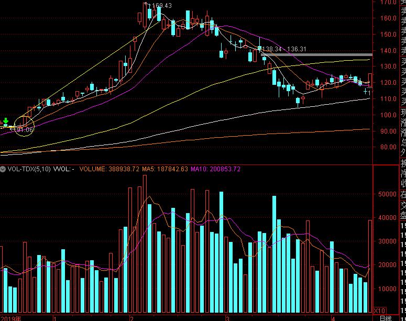Screen dimensions: 406x321
Task: Expand the VOL-TDX indicator dropdown chevron
Action: click(x=3, y=169)
